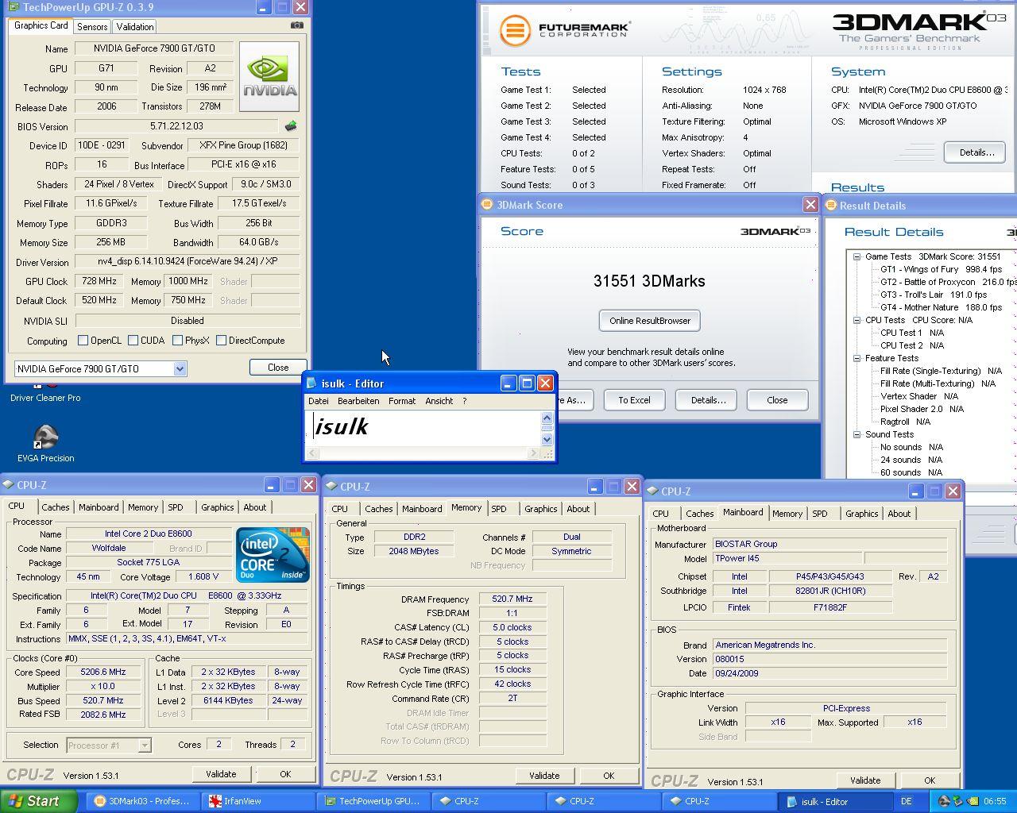Viewport: 1017px width, 813px height.
Task: Open the EVGA Precision desktop shortcut
Action: pos(45,443)
